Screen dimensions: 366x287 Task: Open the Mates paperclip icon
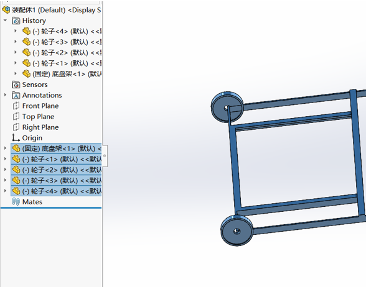coord(16,202)
